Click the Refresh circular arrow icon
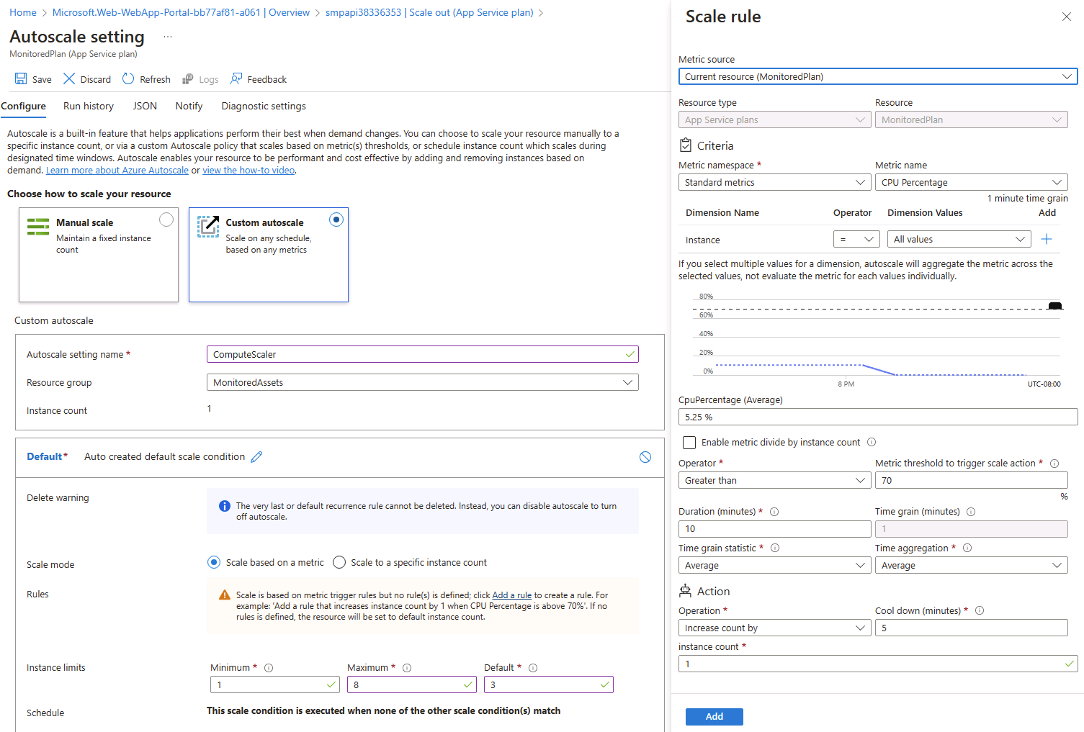Image resolution: width=1084 pixels, height=732 pixels. coord(128,78)
